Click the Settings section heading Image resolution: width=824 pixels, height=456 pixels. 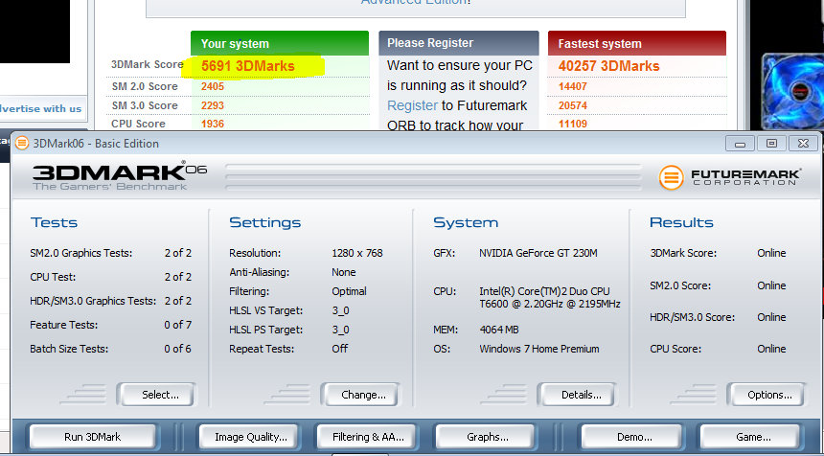click(x=264, y=223)
